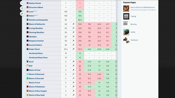The width and height of the screenshot is (175, 98).
Task: Click the 82.5 cell for Reinforced Deepslate
Action: pos(80,20)
